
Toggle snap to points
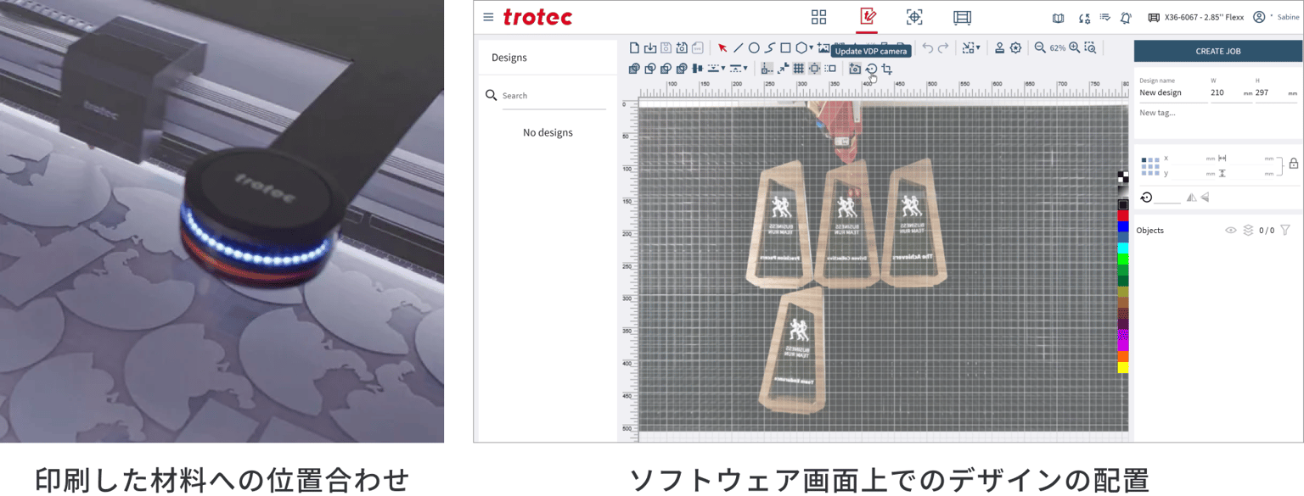pyautogui.click(x=783, y=69)
